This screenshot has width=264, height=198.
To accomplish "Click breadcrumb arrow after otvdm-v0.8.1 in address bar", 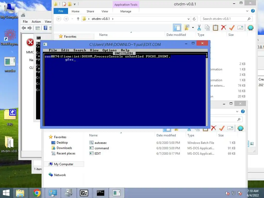I will (x=113, y=19).
